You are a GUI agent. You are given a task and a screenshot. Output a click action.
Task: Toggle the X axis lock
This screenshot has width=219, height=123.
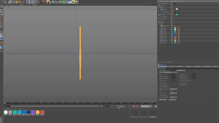pyautogui.click(x=28, y=2)
